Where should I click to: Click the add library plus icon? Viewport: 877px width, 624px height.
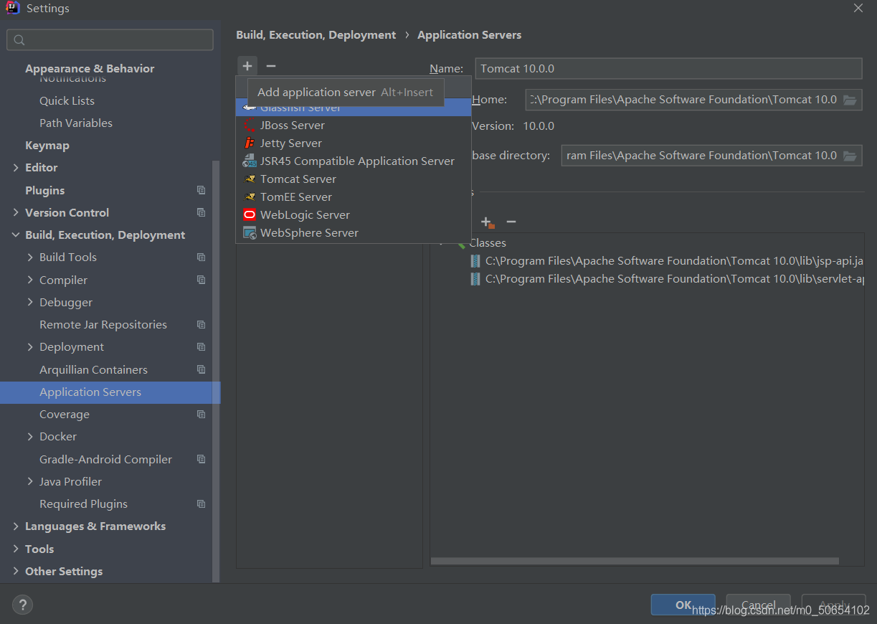point(487,222)
